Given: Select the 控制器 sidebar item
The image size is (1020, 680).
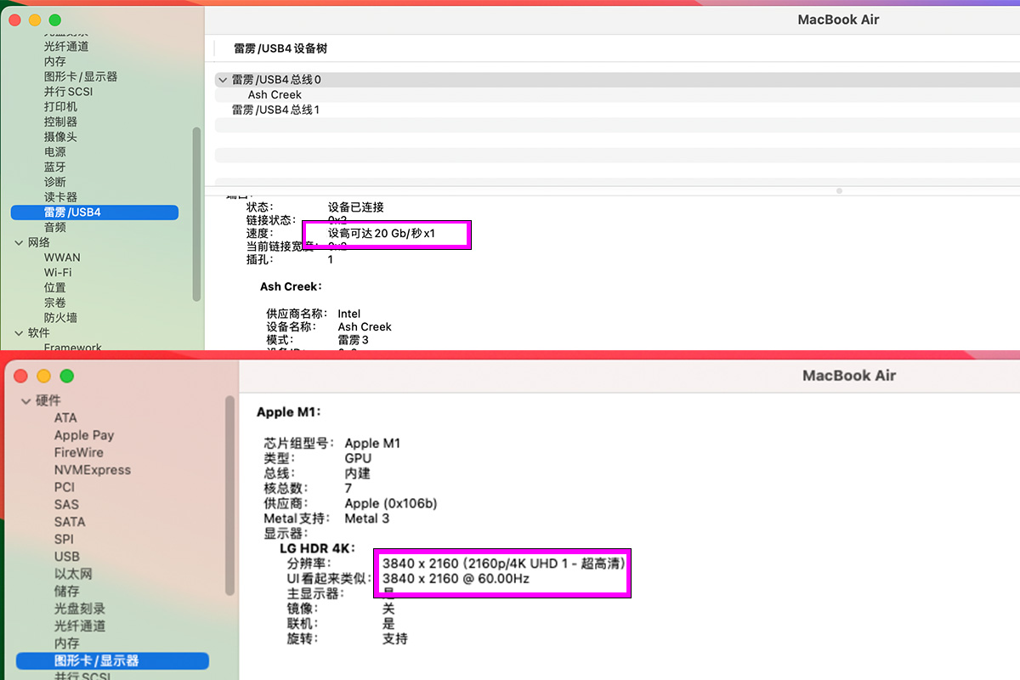Looking at the screenshot, I should point(60,122).
